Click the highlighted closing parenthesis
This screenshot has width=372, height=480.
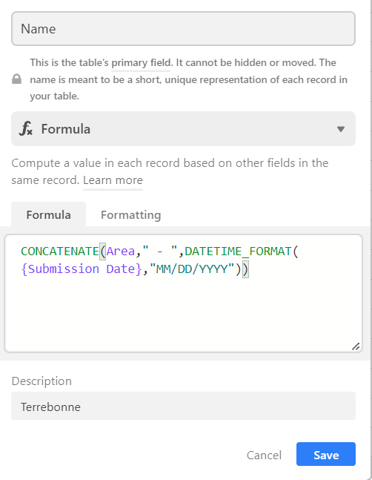pyautogui.click(x=245, y=269)
